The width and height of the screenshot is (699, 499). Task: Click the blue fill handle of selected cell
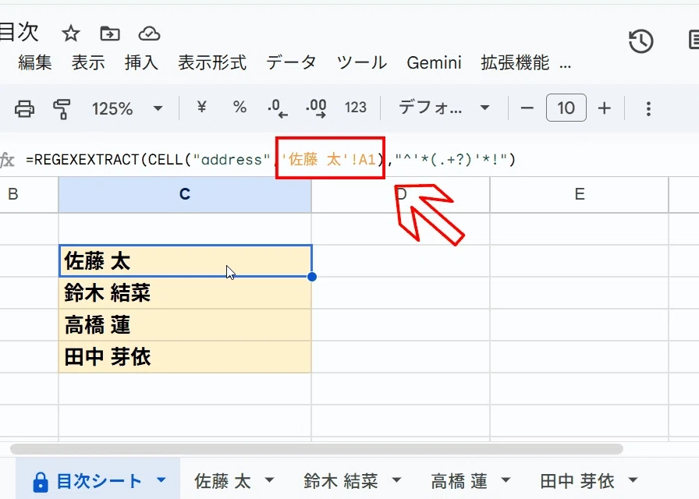click(312, 277)
